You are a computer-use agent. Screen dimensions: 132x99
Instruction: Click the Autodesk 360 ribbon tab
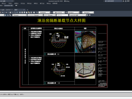pyautogui.click(x=9, y=5)
